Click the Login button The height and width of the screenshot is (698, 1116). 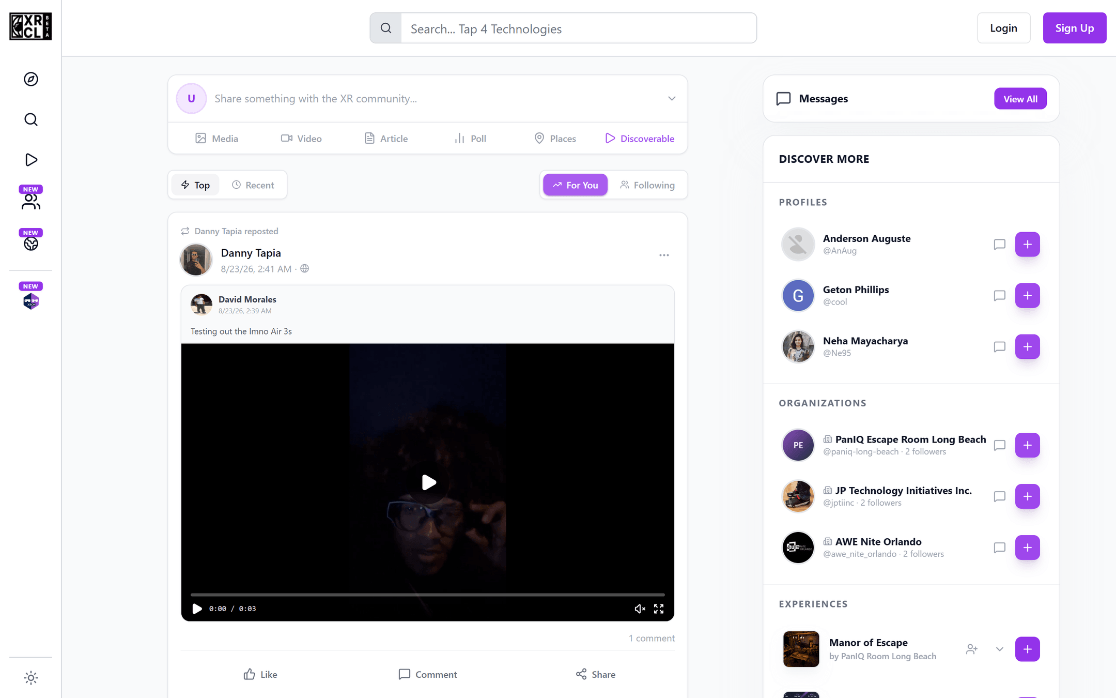pos(1003,28)
